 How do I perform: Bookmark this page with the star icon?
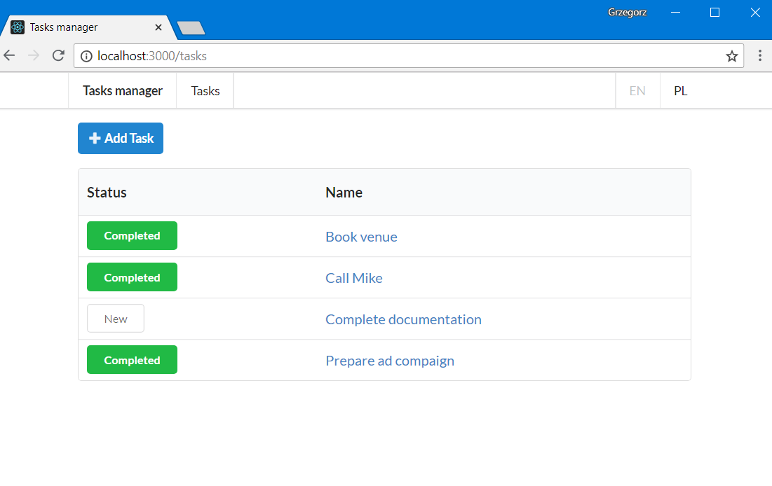click(731, 56)
